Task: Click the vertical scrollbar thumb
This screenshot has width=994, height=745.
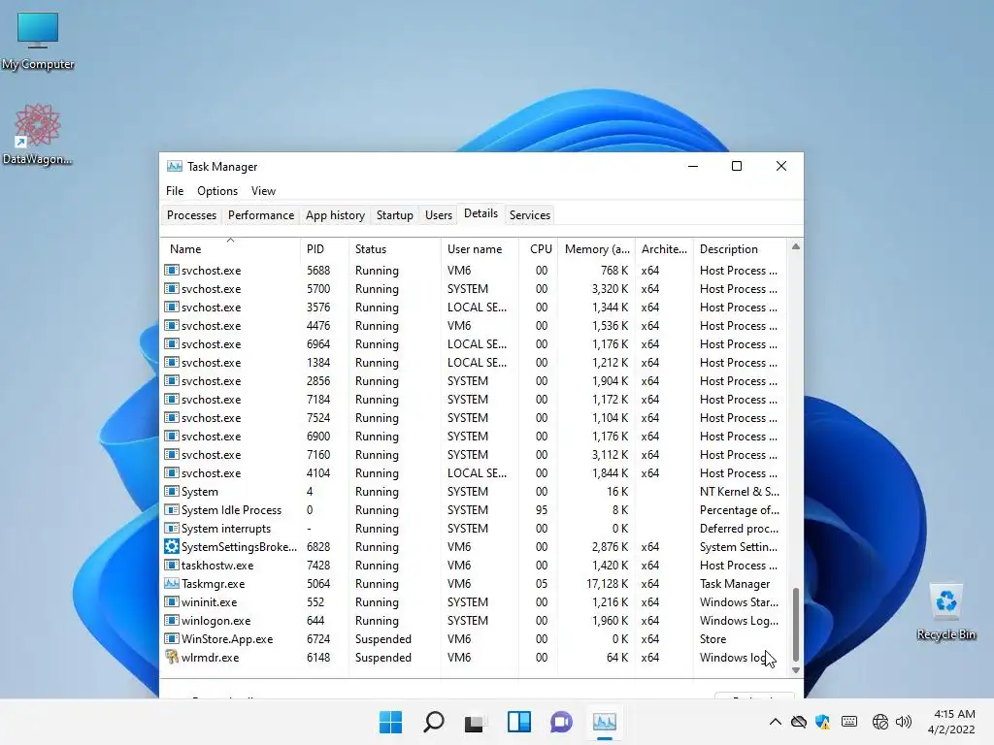Action: (x=796, y=625)
